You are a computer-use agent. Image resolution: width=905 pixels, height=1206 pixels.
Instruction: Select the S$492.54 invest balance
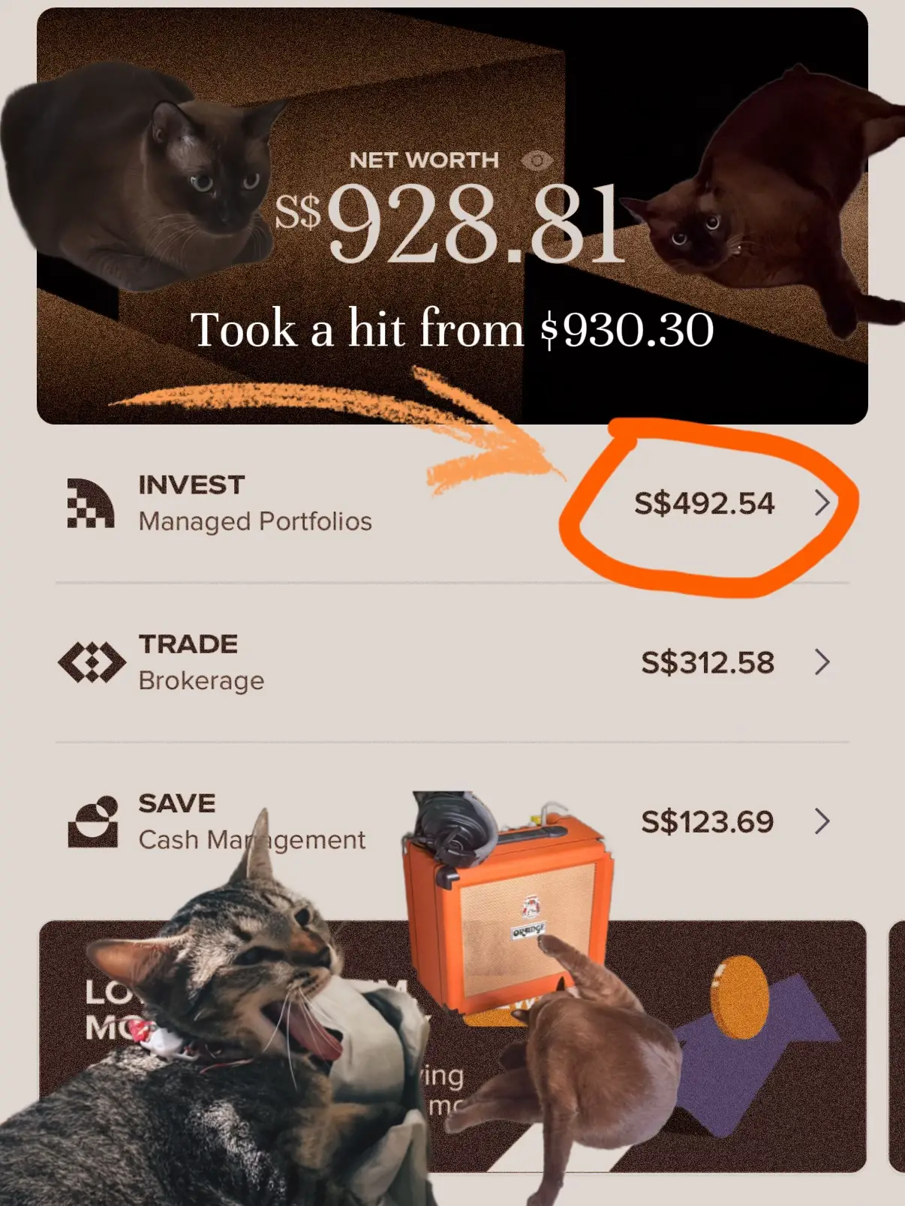pyautogui.click(x=704, y=503)
